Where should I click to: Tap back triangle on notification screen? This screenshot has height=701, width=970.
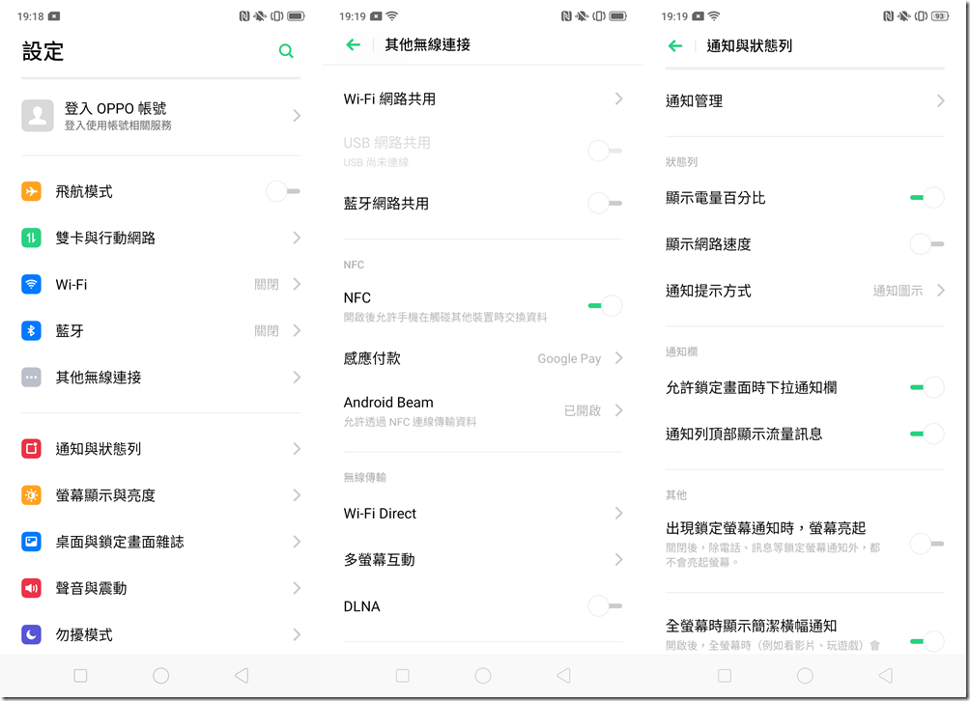pyautogui.click(x=885, y=675)
